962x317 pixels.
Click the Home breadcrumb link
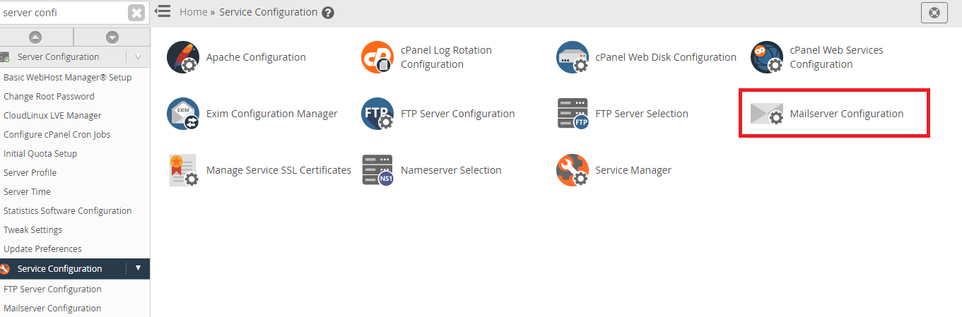click(x=193, y=12)
